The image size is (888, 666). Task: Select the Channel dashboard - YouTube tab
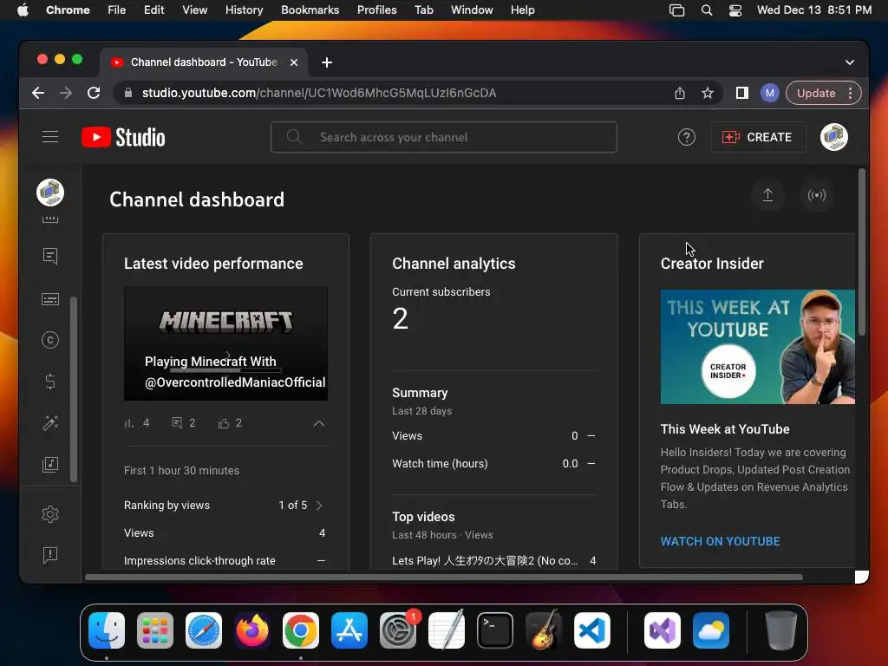[204, 62]
